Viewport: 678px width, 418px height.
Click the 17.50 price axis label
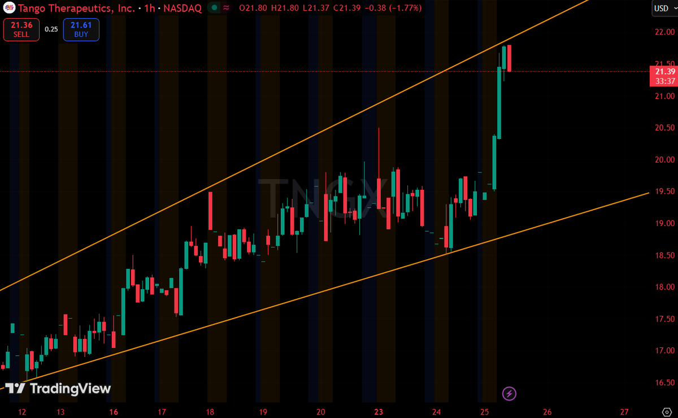(665, 319)
